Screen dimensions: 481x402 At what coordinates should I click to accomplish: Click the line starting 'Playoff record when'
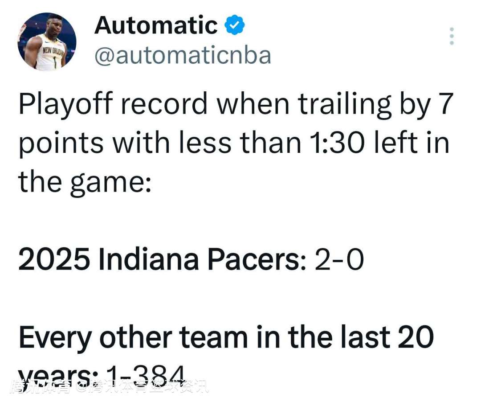tap(236, 105)
